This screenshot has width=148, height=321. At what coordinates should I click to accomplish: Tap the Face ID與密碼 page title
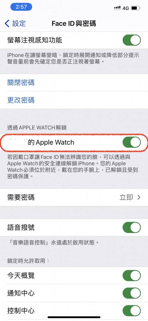coord(74,24)
